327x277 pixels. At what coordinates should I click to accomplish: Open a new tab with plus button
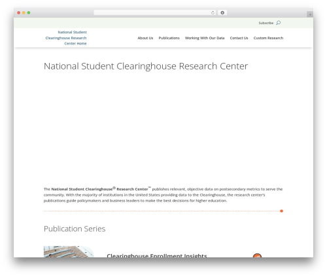coord(310,14)
